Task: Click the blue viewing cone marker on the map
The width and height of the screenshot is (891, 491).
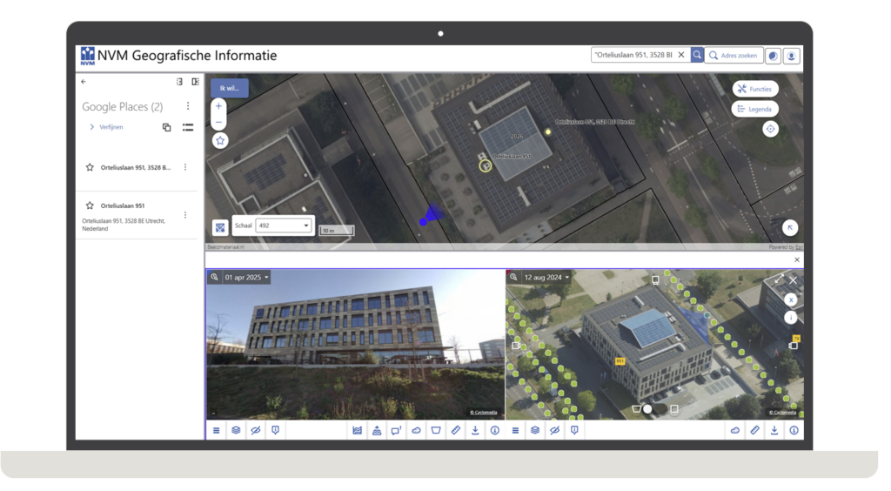Action: [432, 215]
